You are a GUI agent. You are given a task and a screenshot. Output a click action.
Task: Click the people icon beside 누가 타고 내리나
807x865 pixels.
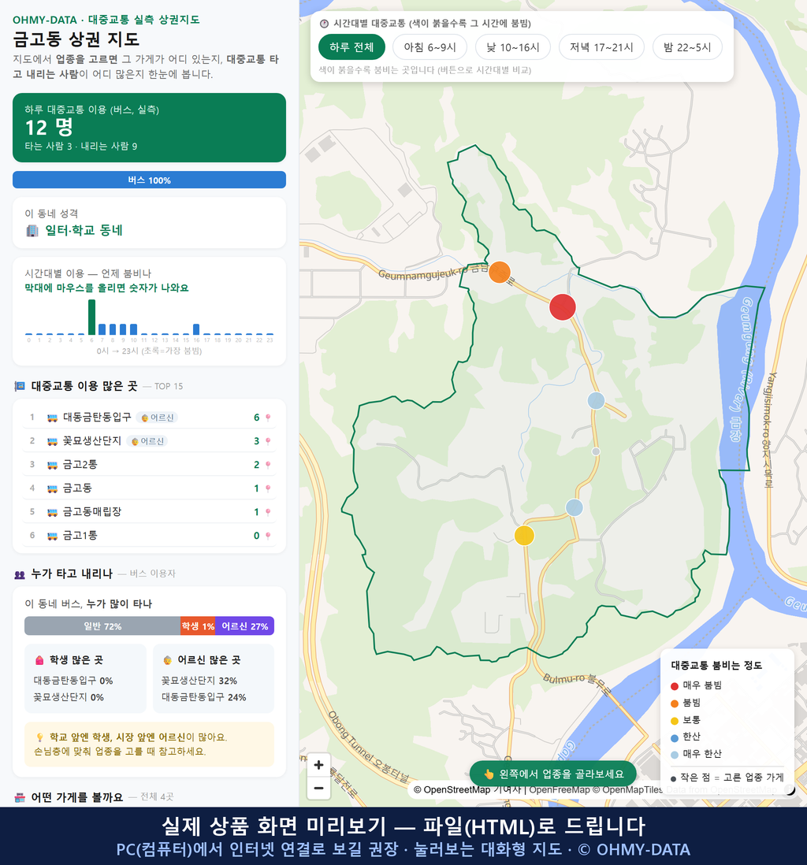[20, 574]
